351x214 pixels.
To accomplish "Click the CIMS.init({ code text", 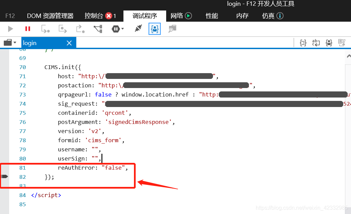I will [x=63, y=67].
